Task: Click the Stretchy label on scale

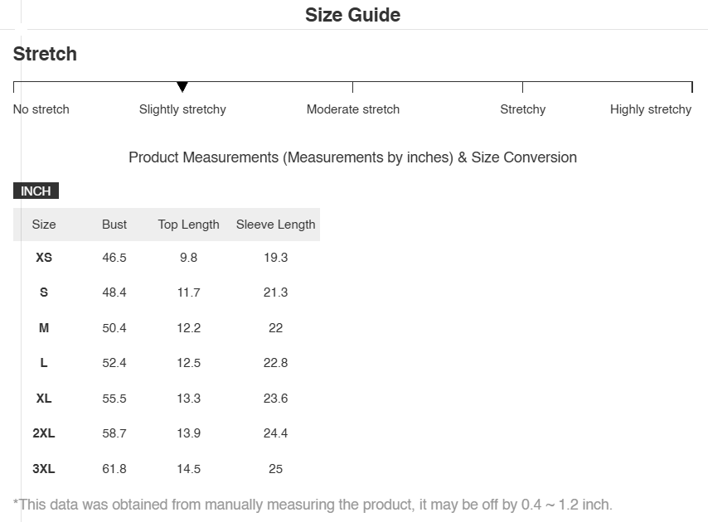Action: click(523, 109)
